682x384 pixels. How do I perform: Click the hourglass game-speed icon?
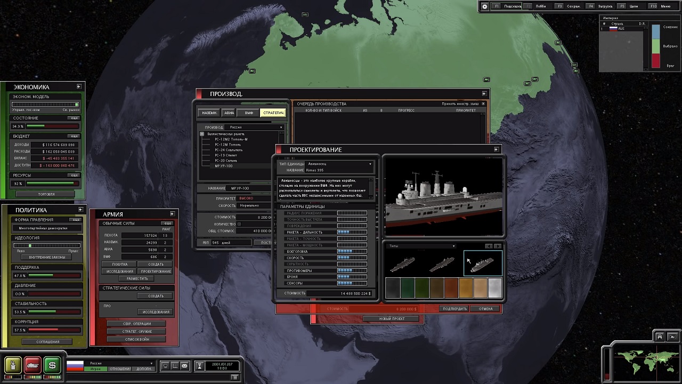click(x=200, y=366)
